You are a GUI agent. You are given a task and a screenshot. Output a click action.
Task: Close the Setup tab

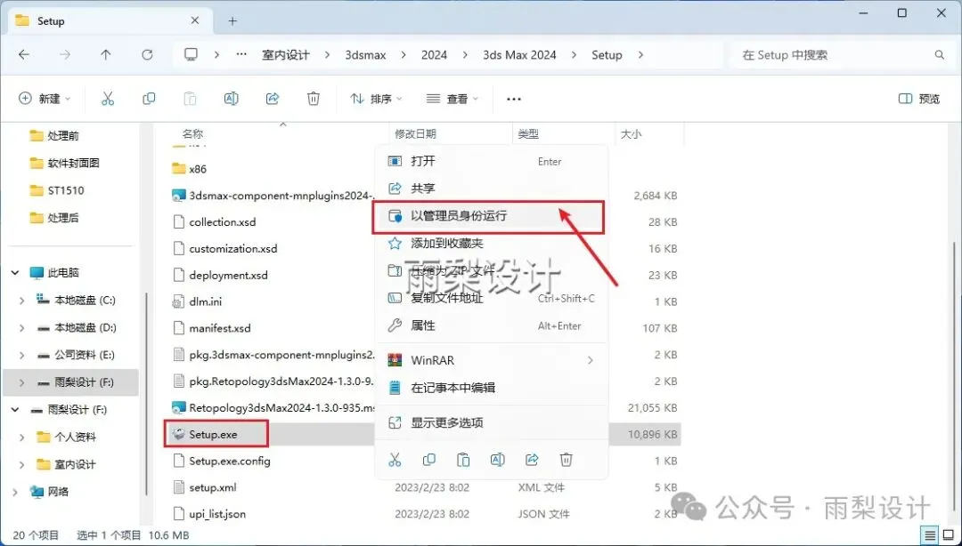(195, 20)
